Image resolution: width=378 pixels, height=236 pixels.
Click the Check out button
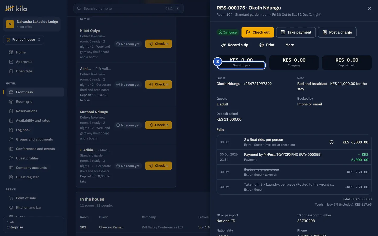pyautogui.click(x=258, y=32)
